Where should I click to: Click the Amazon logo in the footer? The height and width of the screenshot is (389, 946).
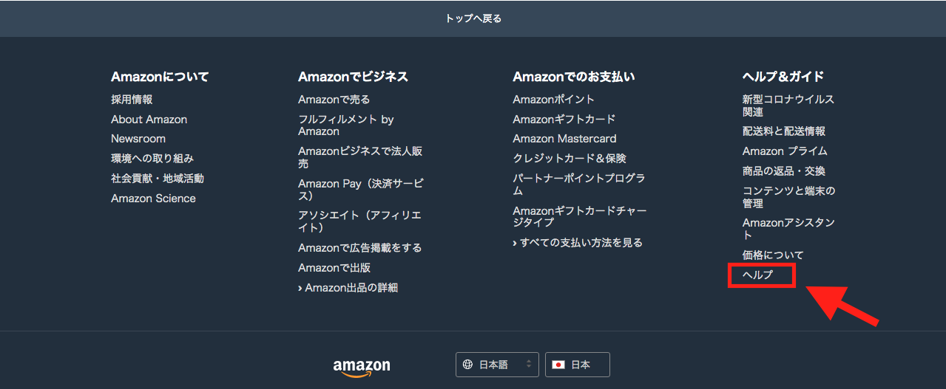tap(362, 367)
